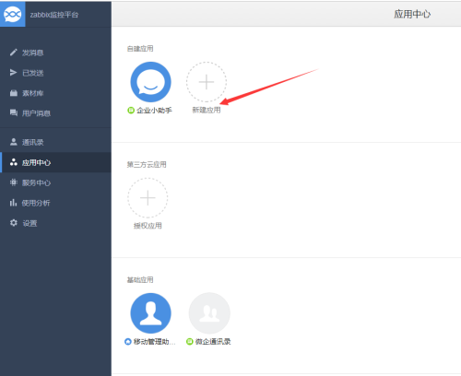The height and width of the screenshot is (376, 461).
Task: Click the bar chart icon beside 使用分析
Action: (13, 203)
